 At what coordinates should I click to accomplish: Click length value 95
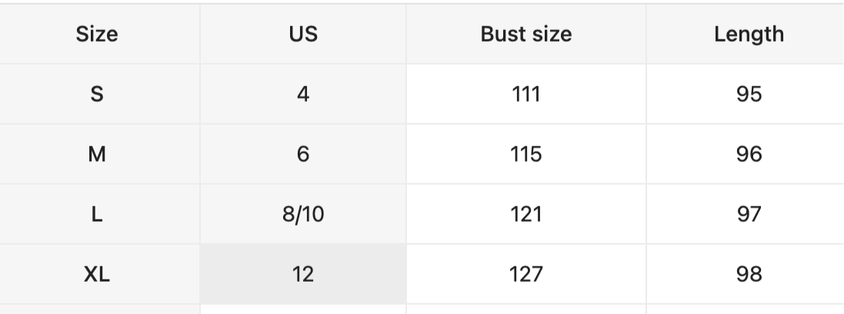click(749, 94)
